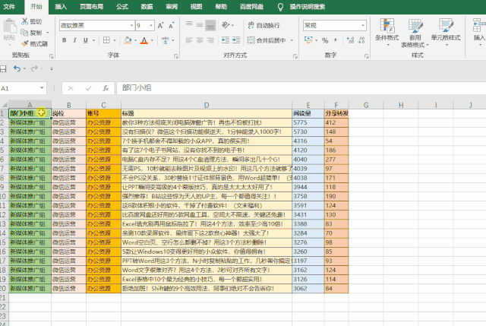Screen dimensions: 486x326
Task: Click the Insert Function fx icon
Action: click(106, 88)
